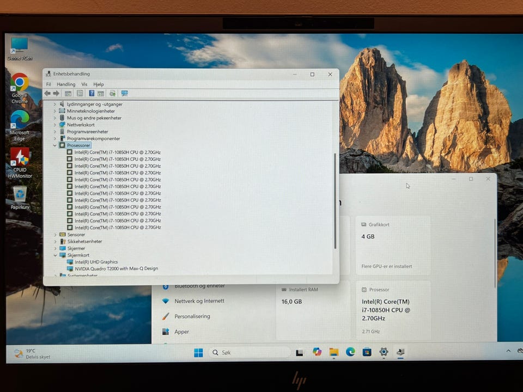Screen dimensions: 523x392
Task: Open Nettverk og Internett in Settings
Action: (199, 301)
